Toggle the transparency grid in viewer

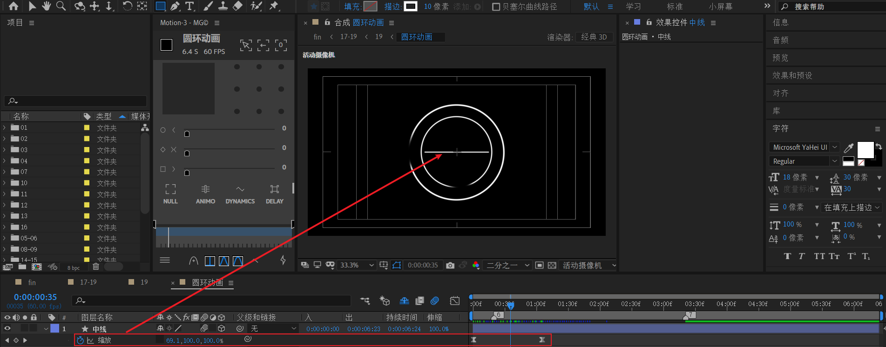[x=552, y=265]
